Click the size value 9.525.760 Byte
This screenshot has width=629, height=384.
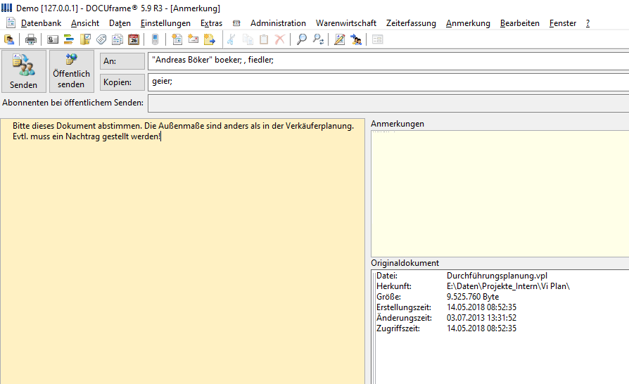click(x=473, y=297)
